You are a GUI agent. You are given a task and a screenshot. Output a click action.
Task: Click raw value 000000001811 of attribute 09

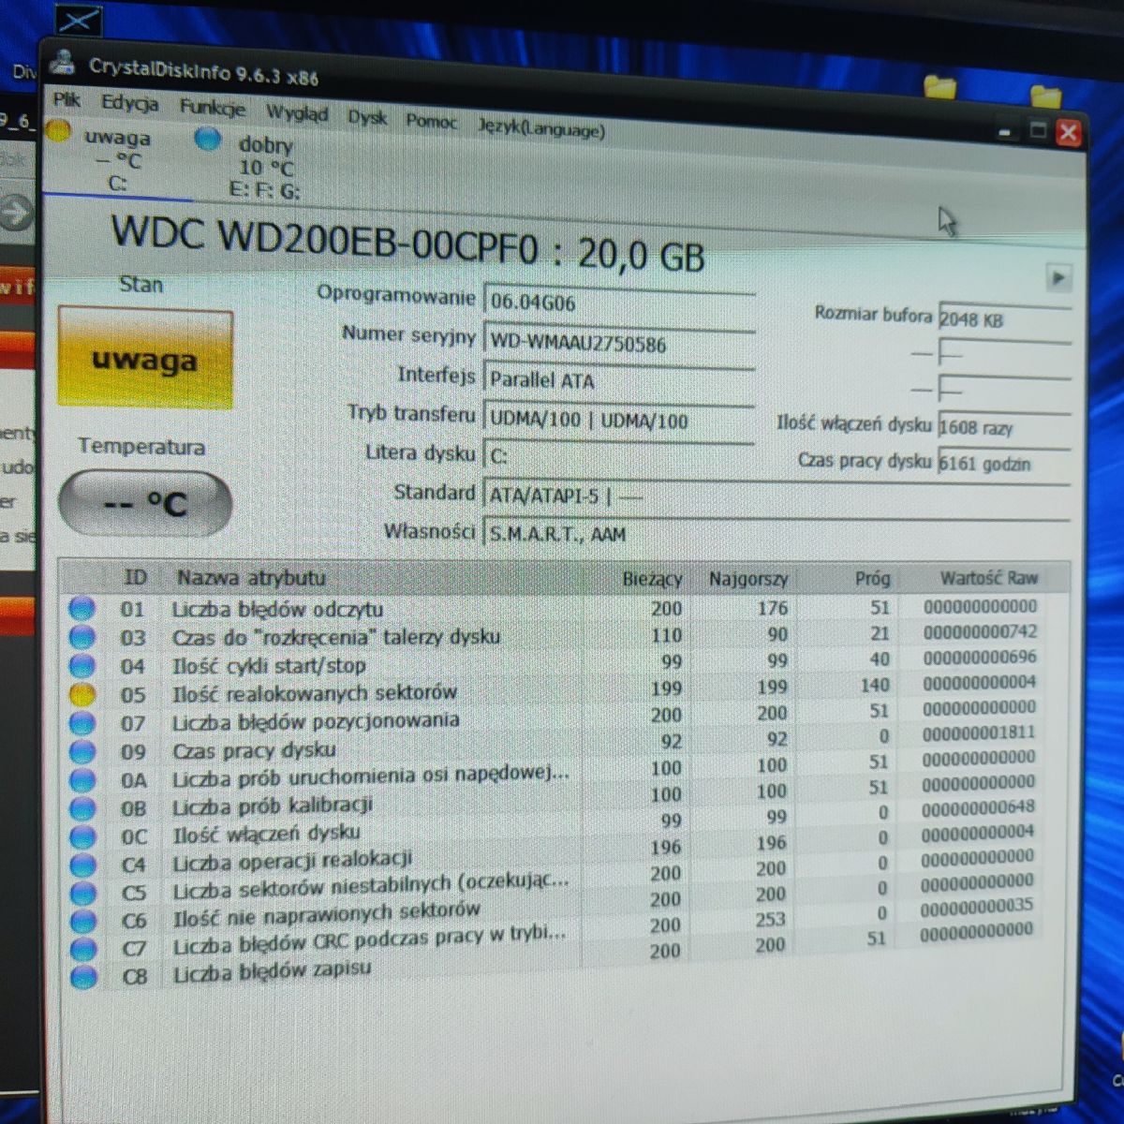(979, 732)
